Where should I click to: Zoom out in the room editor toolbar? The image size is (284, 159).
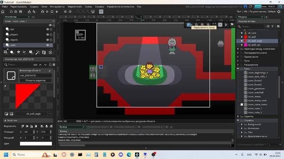click(196, 25)
